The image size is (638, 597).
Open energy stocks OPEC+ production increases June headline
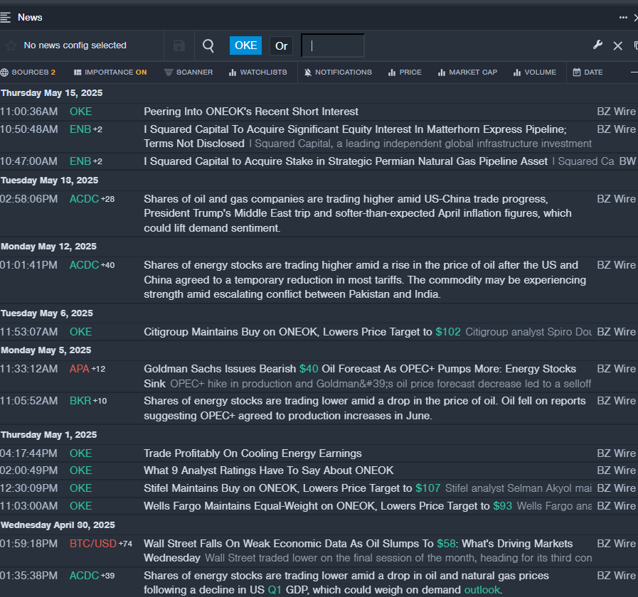(365, 408)
